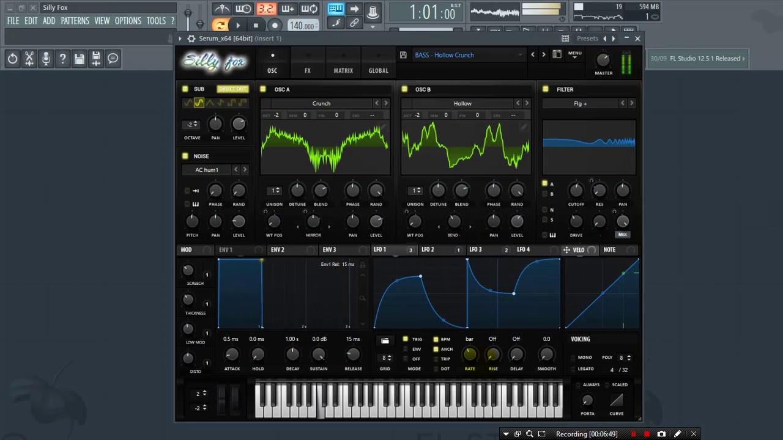
Task: Open the Serum MENU button
Action: [575, 54]
